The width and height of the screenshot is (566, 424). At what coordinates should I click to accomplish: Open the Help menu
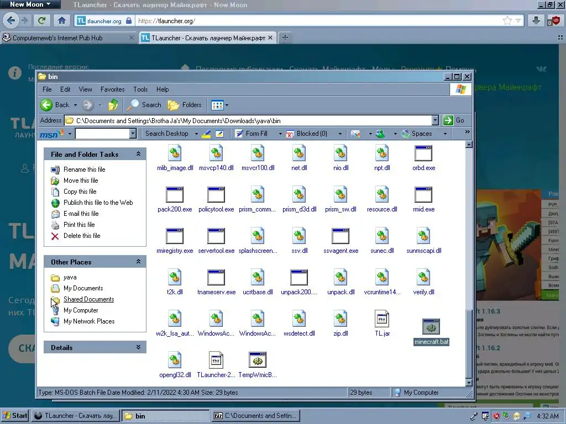click(x=163, y=89)
